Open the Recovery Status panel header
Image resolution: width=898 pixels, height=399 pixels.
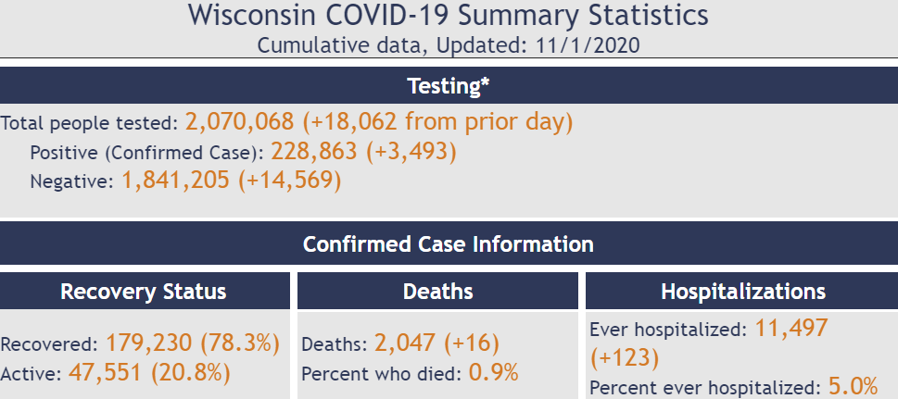pos(144,292)
